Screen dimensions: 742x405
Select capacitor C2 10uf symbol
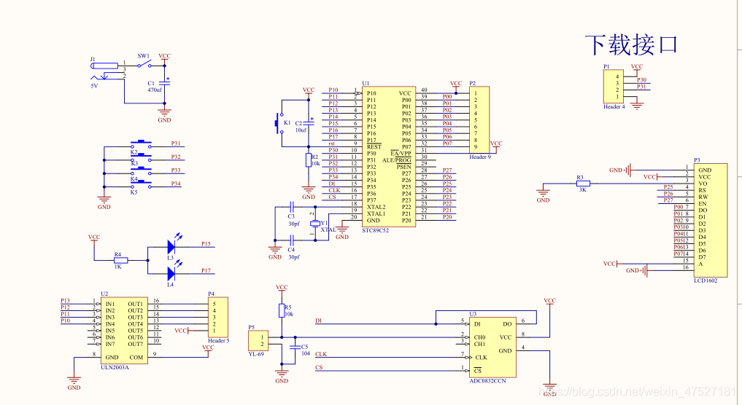pyautogui.click(x=309, y=123)
